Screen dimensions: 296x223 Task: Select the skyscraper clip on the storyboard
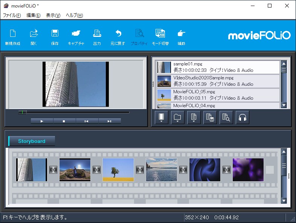pyautogui.click(x=32, y=170)
